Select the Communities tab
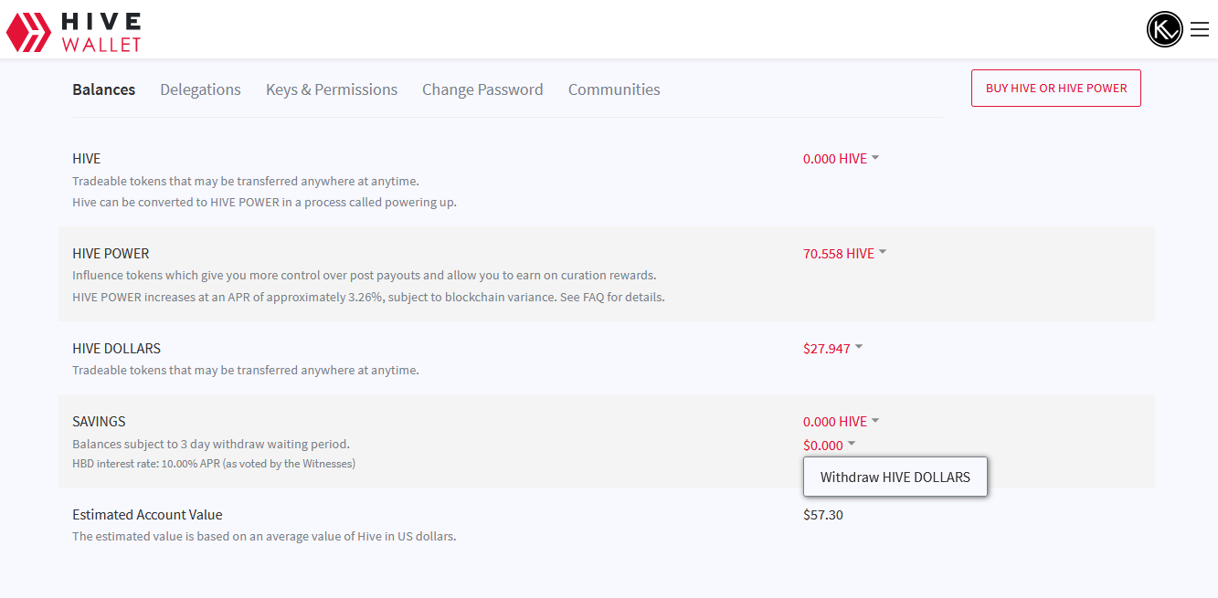The image size is (1218, 598). click(614, 89)
